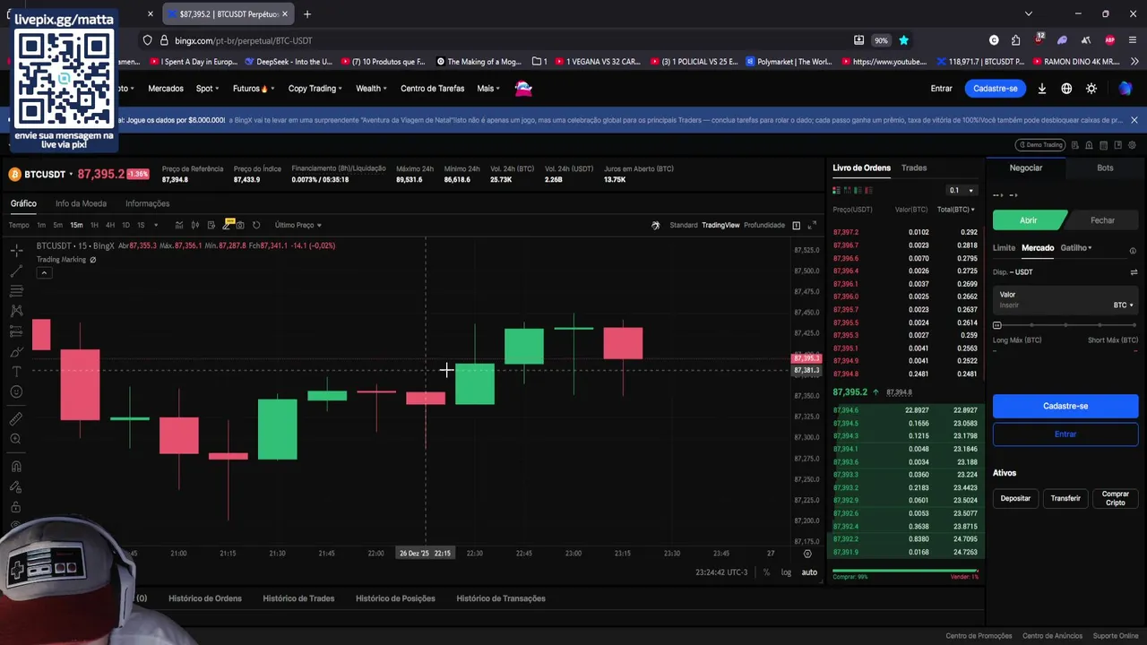The image size is (1147, 645).
Task: Open BTC unit dropdown in Valor field
Action: tap(1124, 305)
